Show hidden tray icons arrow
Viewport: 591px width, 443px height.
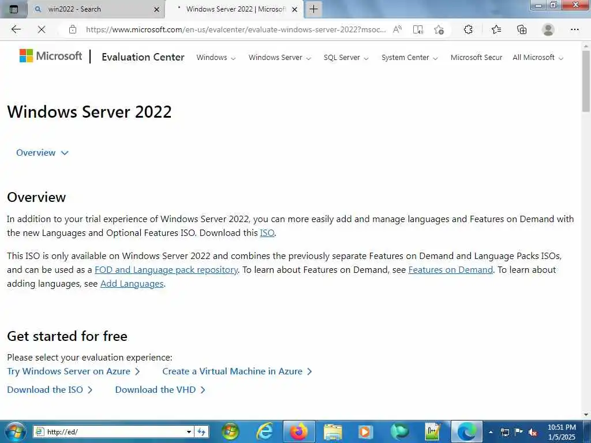pyautogui.click(x=491, y=432)
